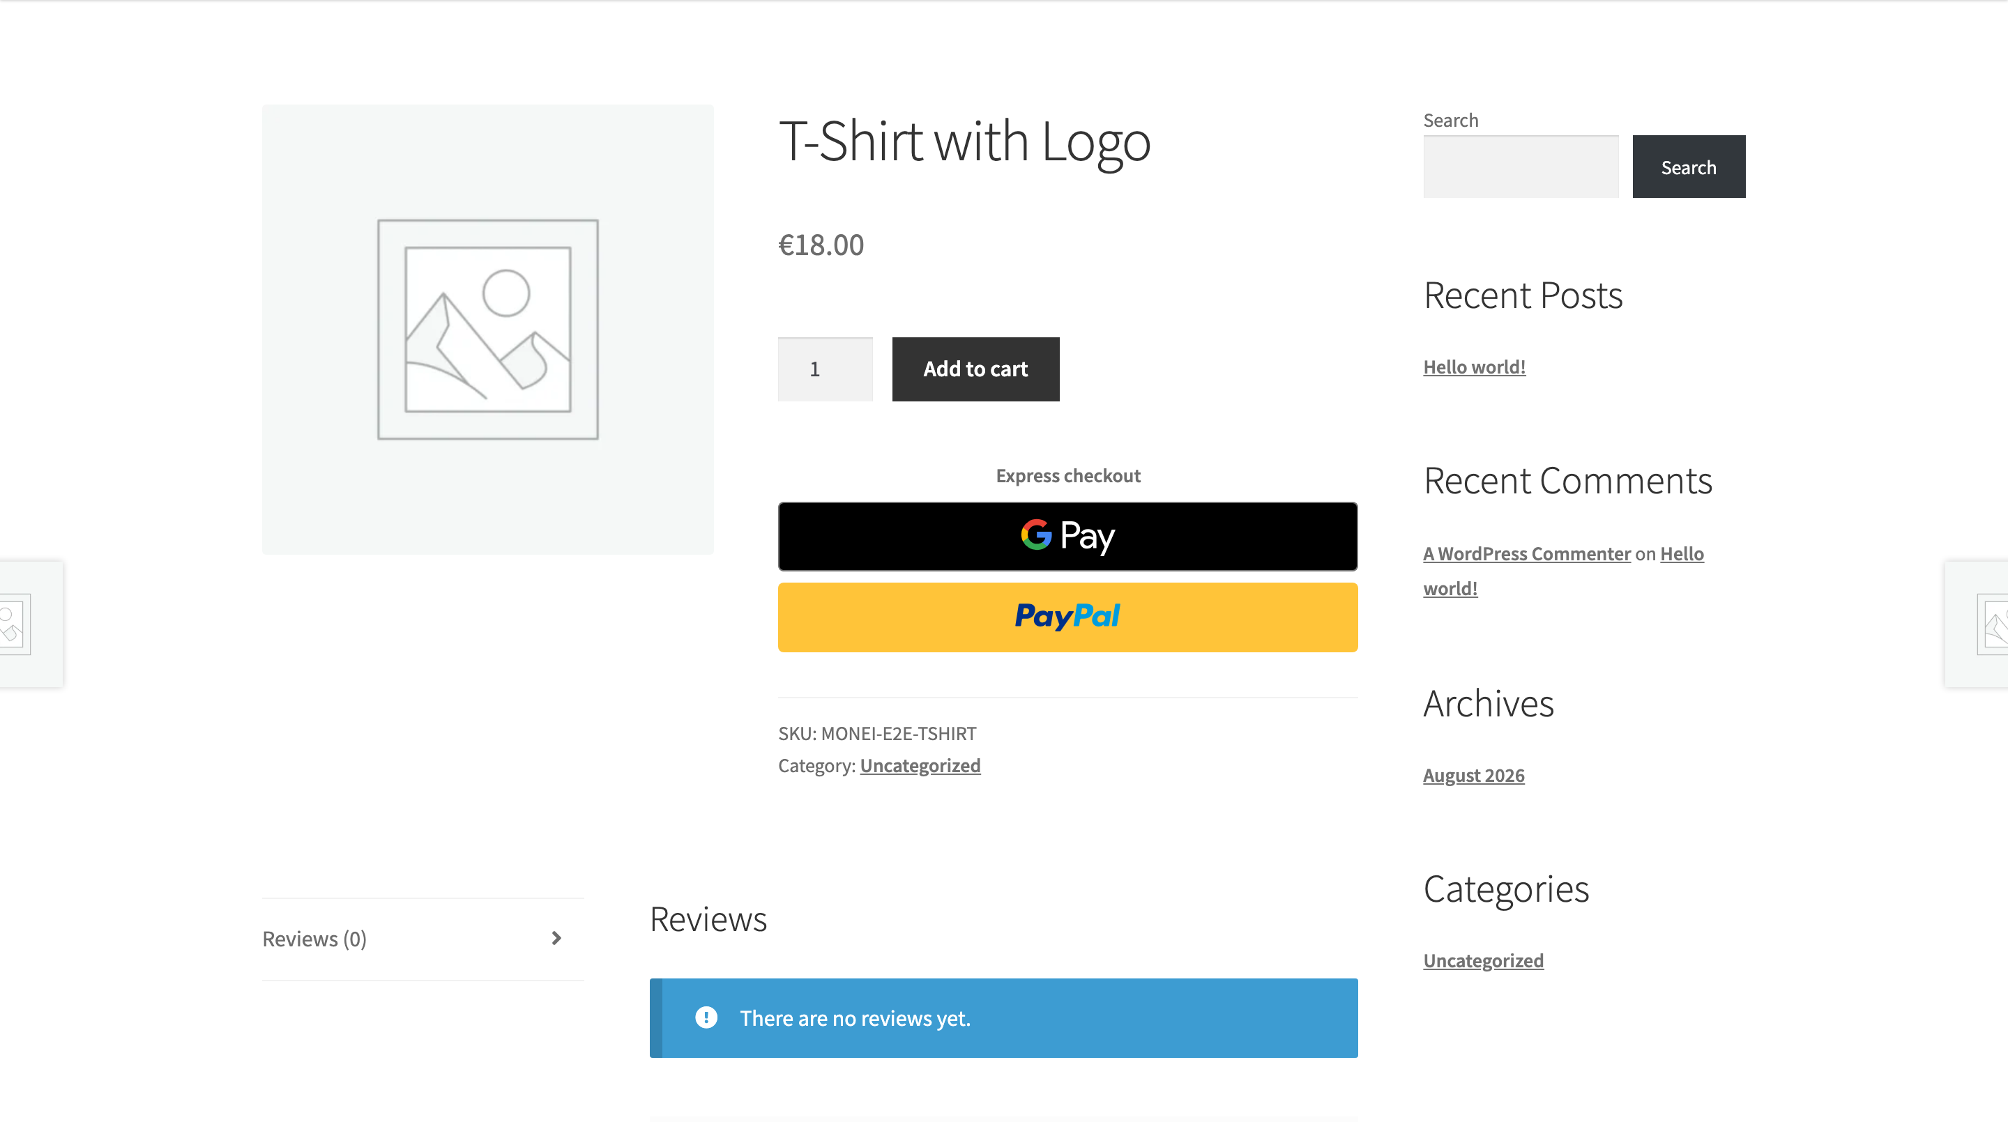Click the T-Shirt with Logo product title

coord(964,141)
